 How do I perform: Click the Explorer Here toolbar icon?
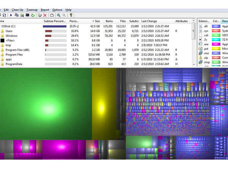point(22,15)
